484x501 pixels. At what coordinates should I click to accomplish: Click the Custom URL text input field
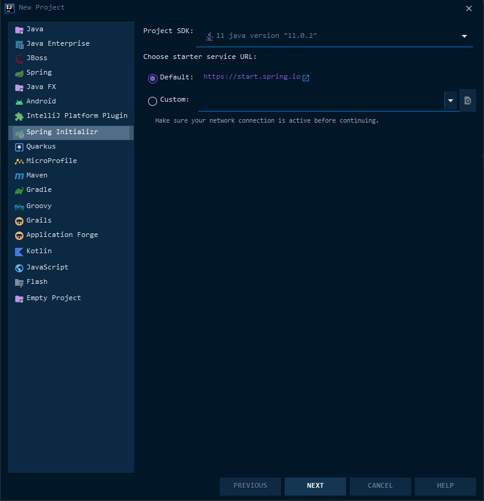pos(320,101)
